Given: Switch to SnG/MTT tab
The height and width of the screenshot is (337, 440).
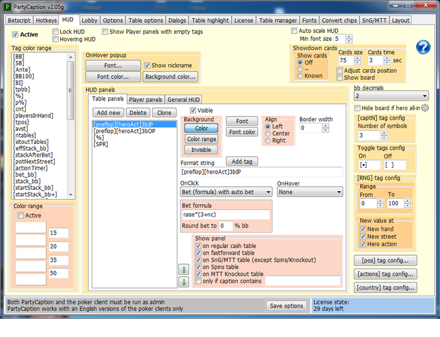Looking at the screenshot, I should click(374, 21).
